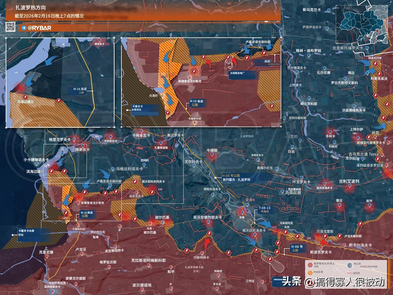Select the blue pin right of 戈尔科埃

coord(362,159)
